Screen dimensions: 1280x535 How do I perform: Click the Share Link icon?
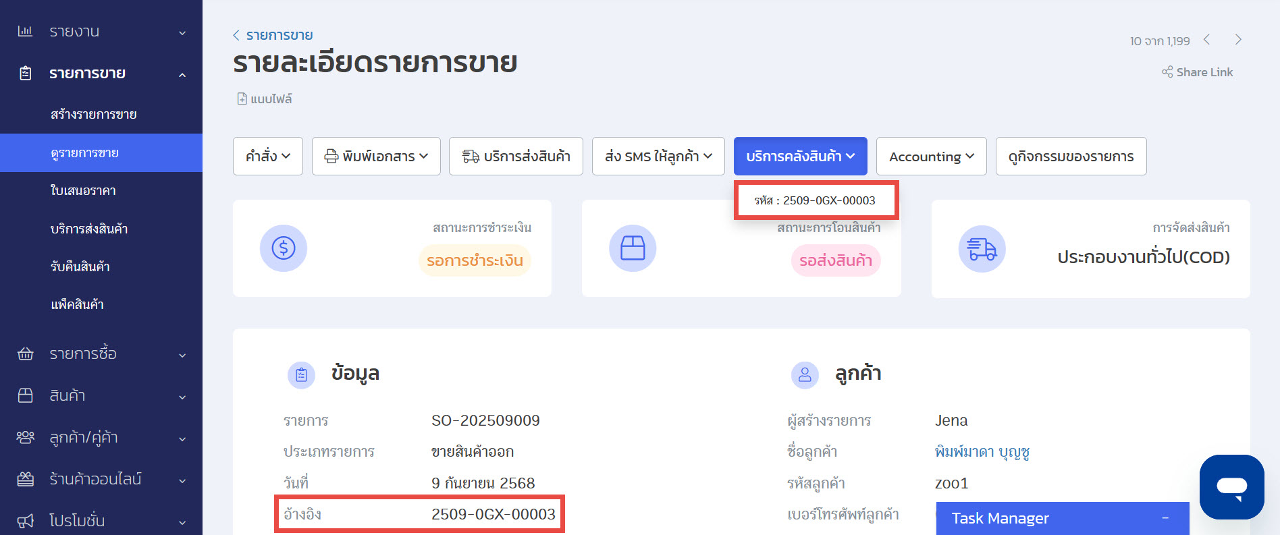1167,72
